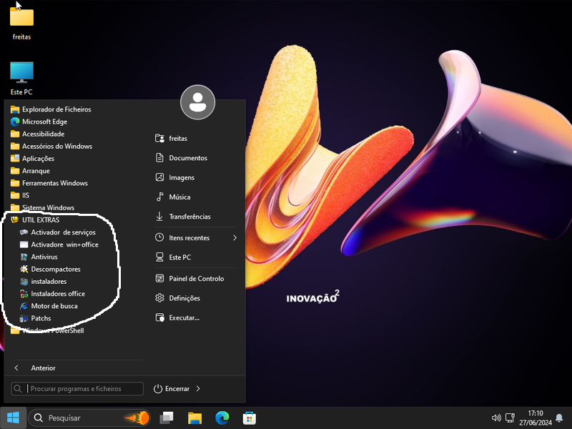Click the search highlight flame icon
This screenshot has height=429, width=572.
(138, 418)
